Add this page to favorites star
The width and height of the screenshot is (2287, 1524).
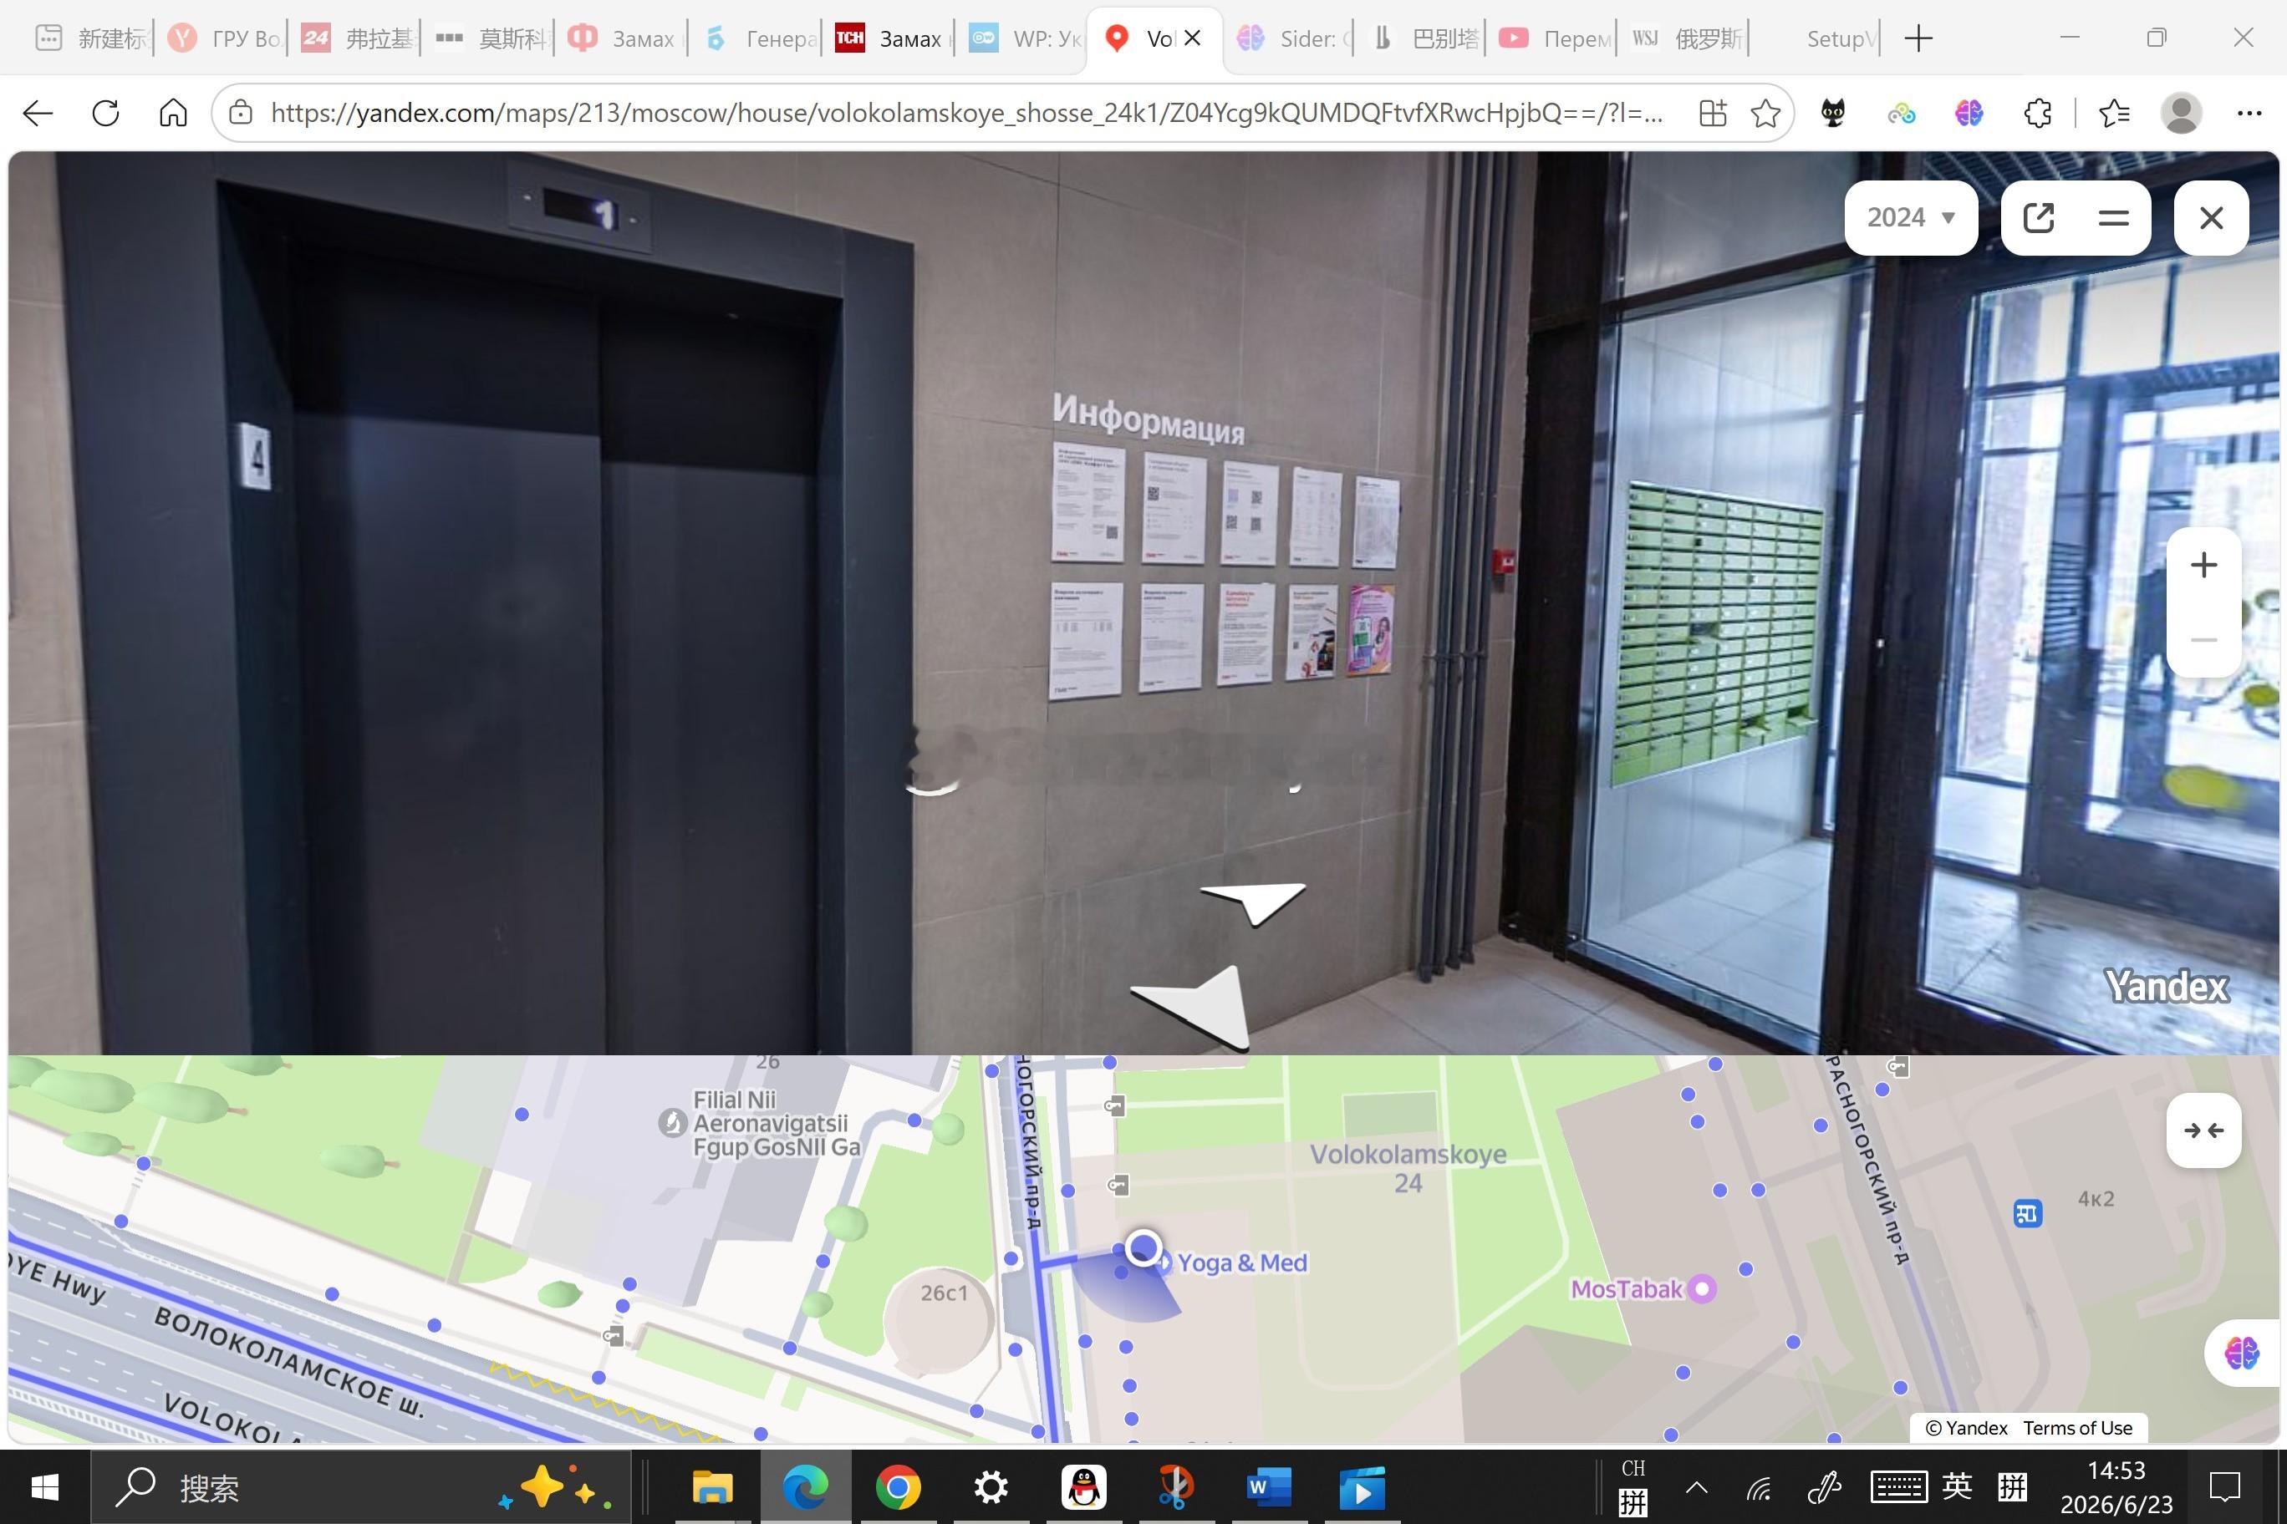point(1765,114)
